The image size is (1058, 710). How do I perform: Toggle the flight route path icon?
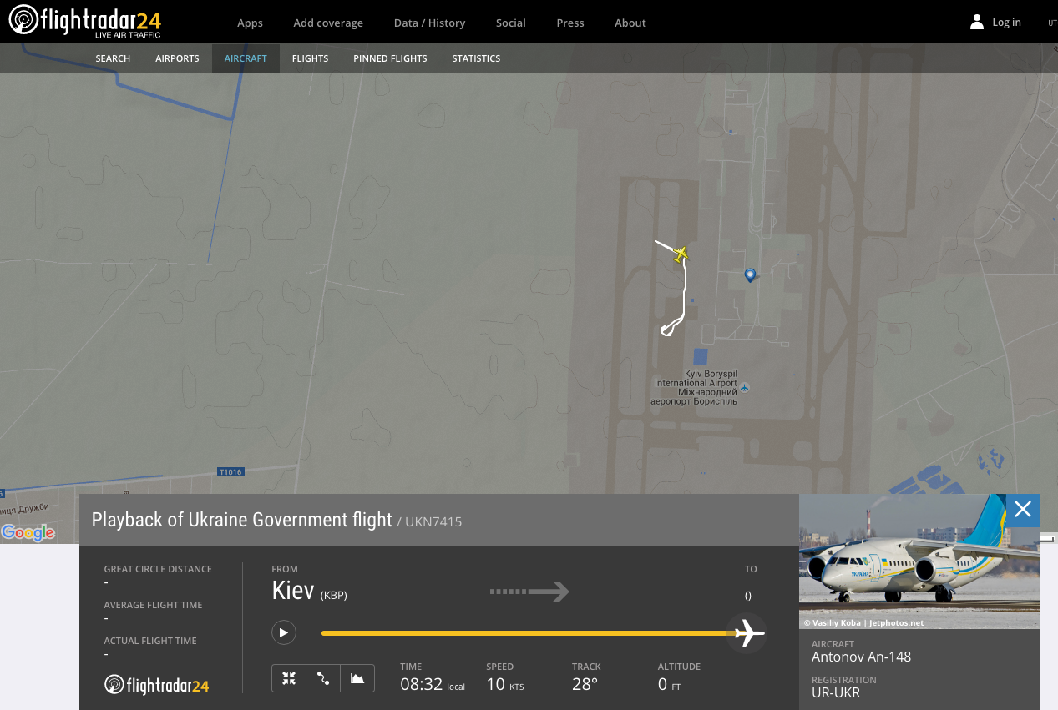pos(323,678)
